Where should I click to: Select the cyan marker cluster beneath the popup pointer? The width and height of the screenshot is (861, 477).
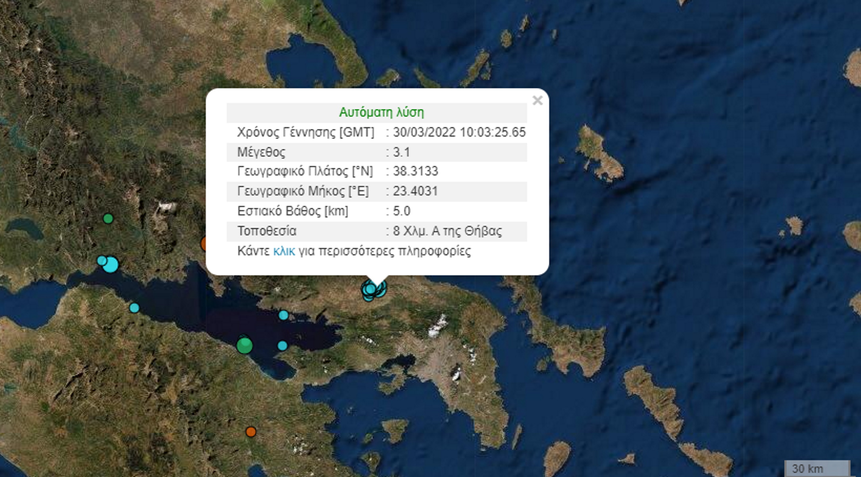tap(373, 289)
